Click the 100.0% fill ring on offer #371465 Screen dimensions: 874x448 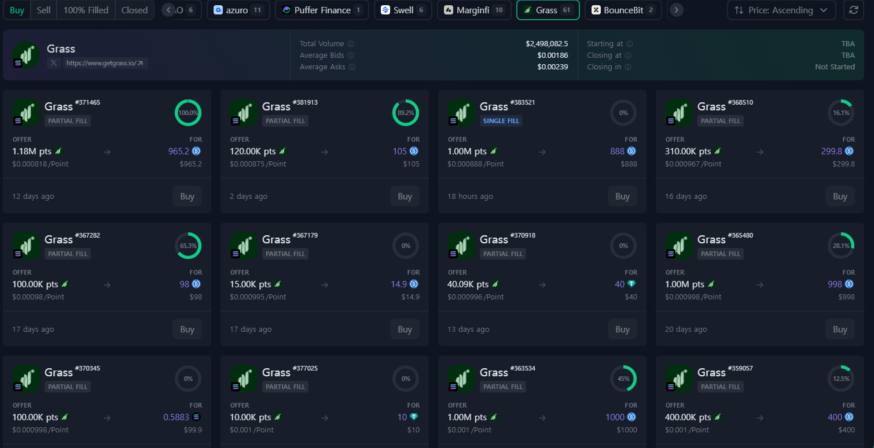tap(188, 113)
